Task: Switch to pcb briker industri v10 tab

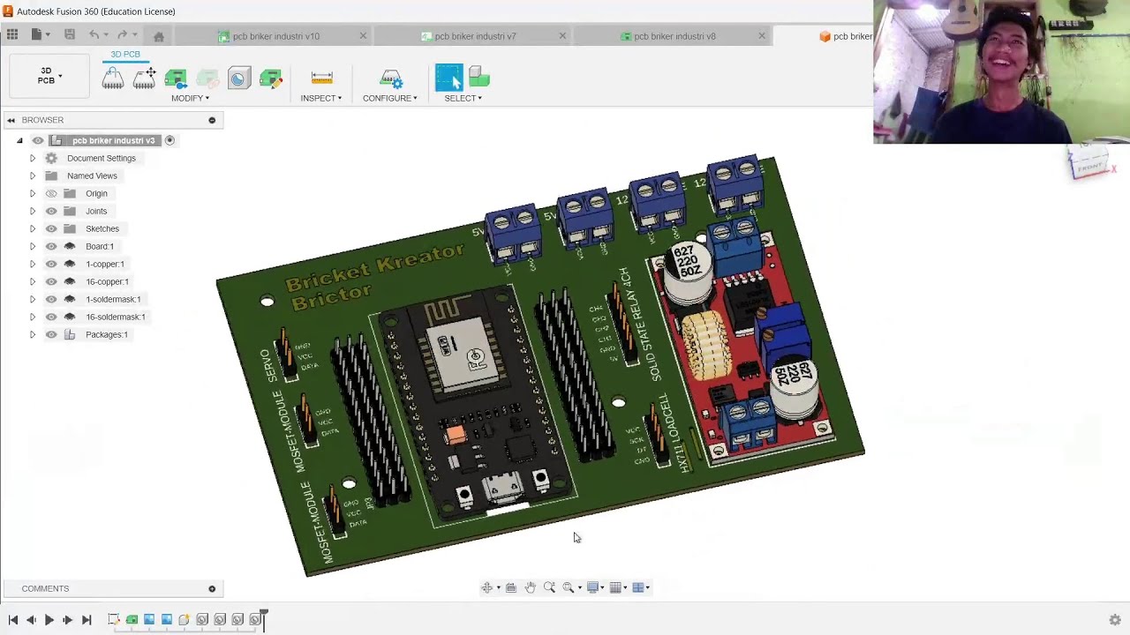Action: (x=275, y=36)
